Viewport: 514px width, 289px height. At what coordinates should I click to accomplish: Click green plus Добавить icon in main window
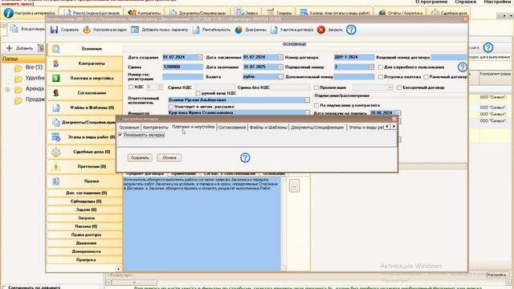coord(9,48)
